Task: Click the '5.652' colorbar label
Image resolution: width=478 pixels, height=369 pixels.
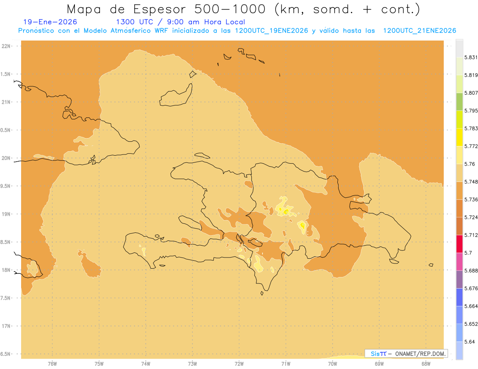Action: tap(471, 324)
